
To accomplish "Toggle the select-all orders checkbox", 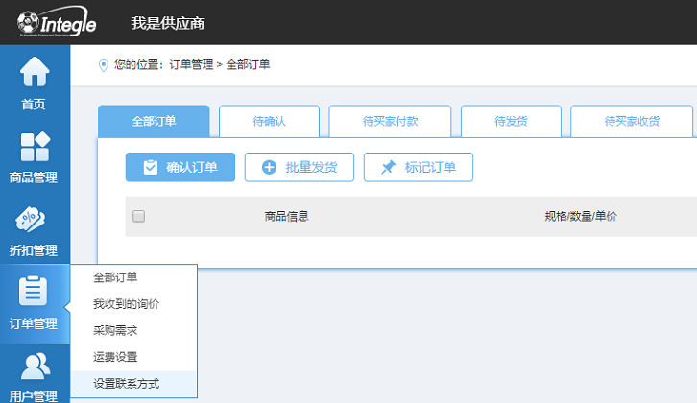I will (x=138, y=217).
